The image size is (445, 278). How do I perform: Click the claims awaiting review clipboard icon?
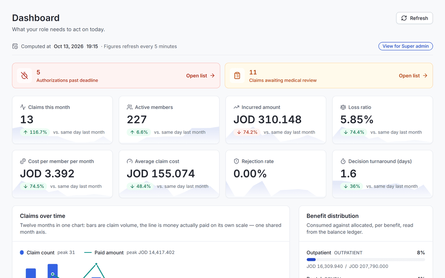pyautogui.click(x=237, y=76)
